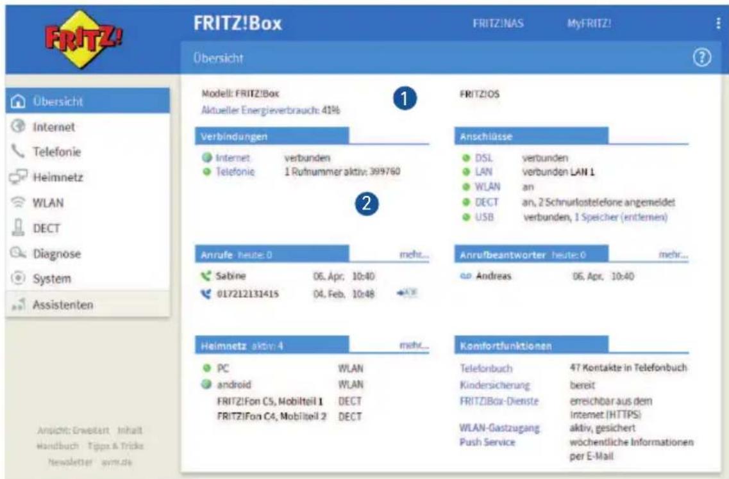729x479 pixels.
Task: Open MyFRITZ! in the header
Action: pyautogui.click(x=589, y=24)
